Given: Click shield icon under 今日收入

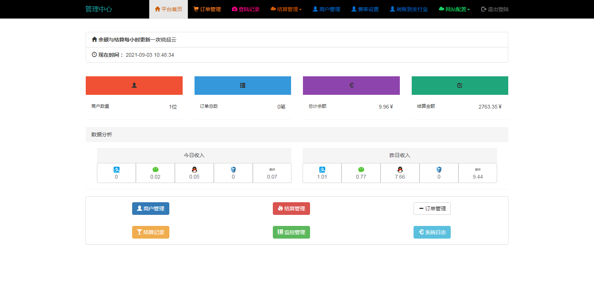Looking at the screenshot, I should tap(234, 170).
